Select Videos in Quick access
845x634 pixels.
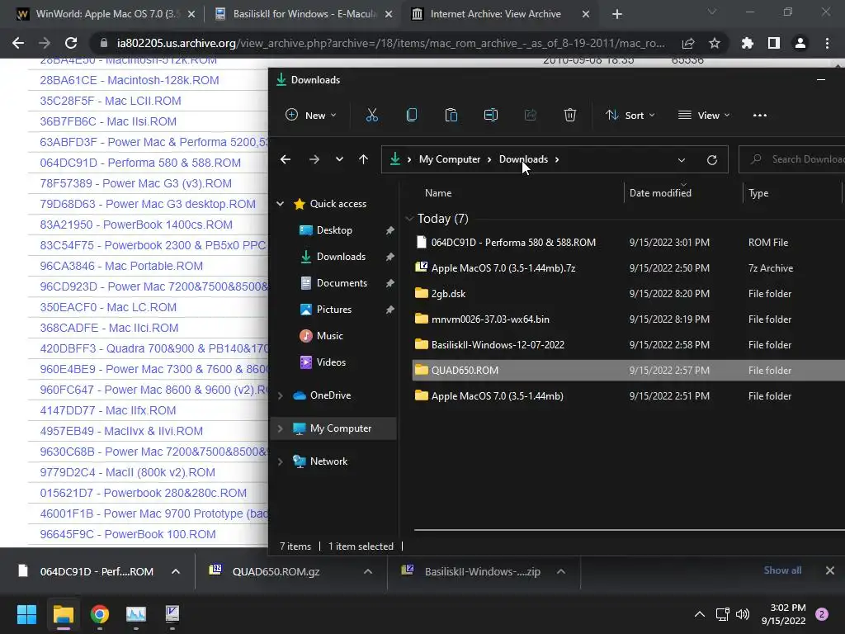tap(331, 362)
